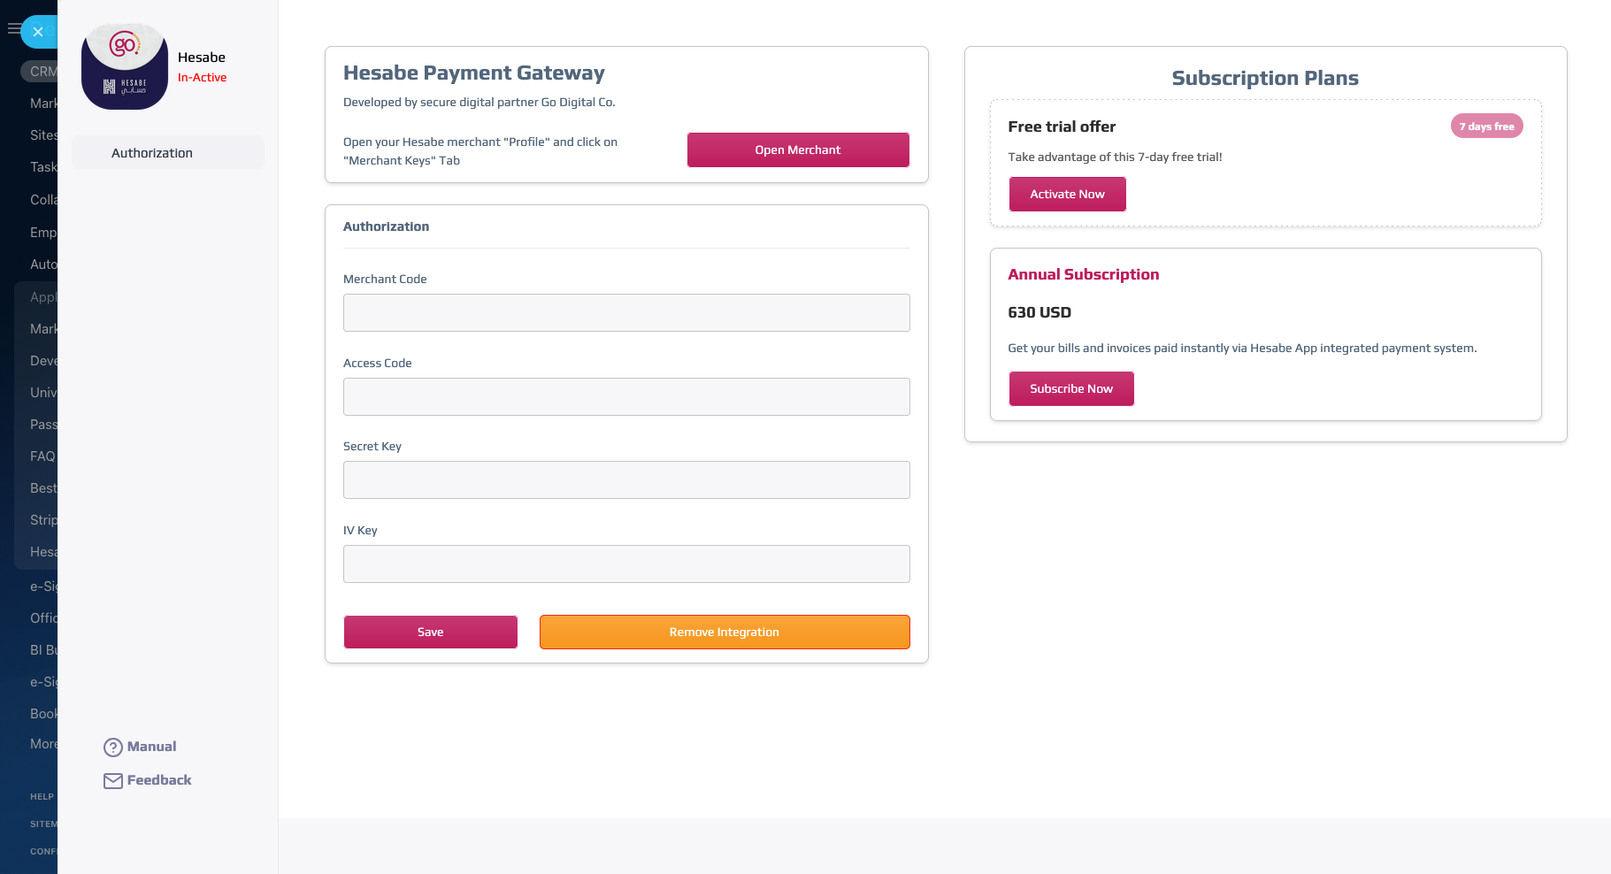
Task: Select CRM in the left menu
Action: pos(42,72)
